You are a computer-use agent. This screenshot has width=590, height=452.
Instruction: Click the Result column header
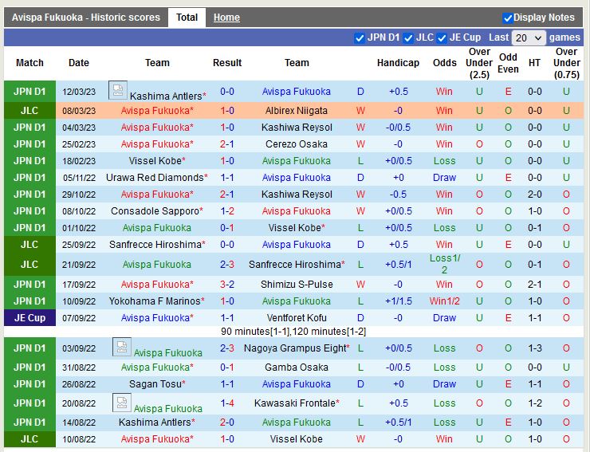(227, 63)
